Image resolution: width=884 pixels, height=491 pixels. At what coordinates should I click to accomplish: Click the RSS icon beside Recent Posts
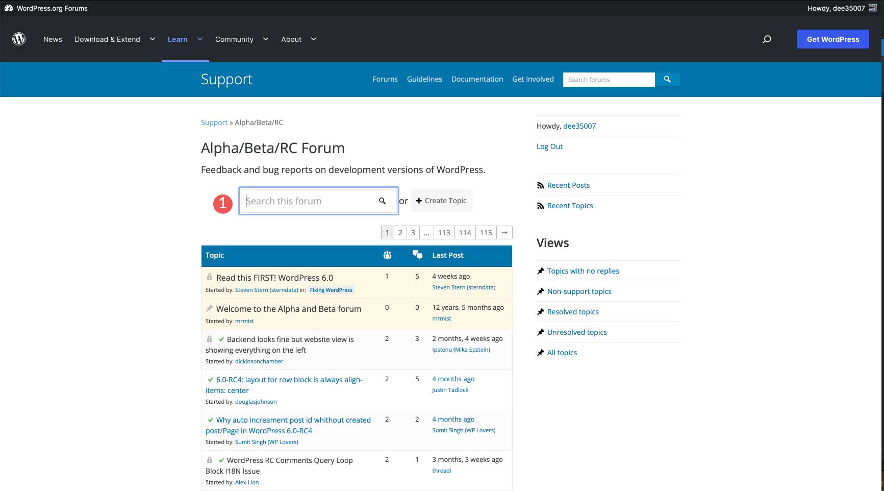coord(541,185)
